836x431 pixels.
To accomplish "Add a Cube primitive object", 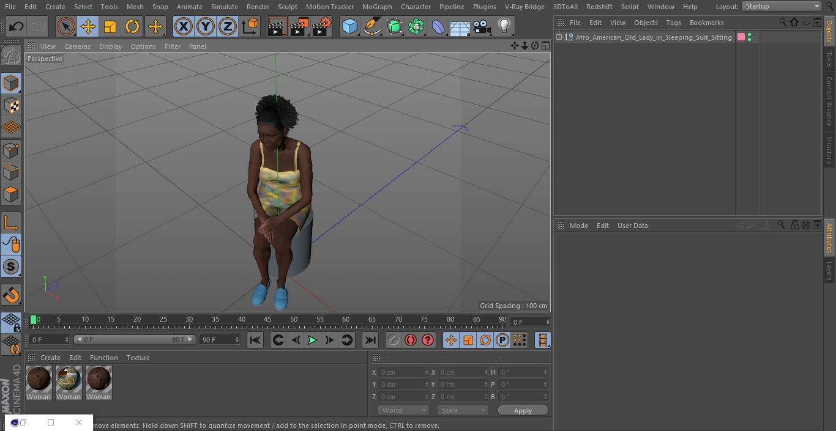I will click(x=349, y=26).
